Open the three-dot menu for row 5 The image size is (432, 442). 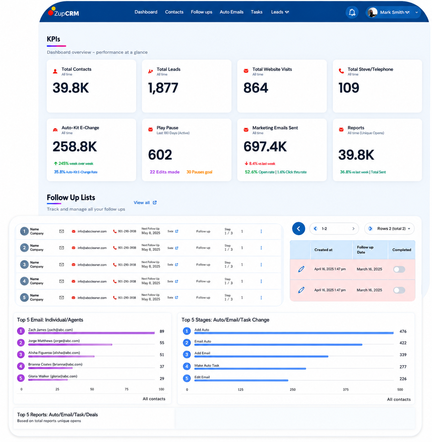point(261,298)
